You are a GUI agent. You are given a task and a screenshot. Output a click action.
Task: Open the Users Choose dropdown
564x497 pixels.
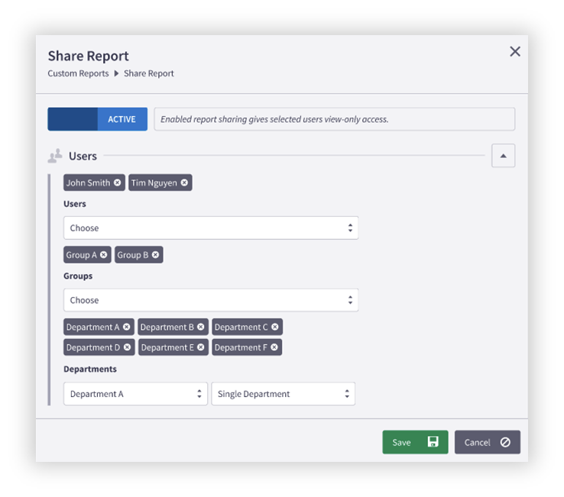pyautogui.click(x=210, y=228)
